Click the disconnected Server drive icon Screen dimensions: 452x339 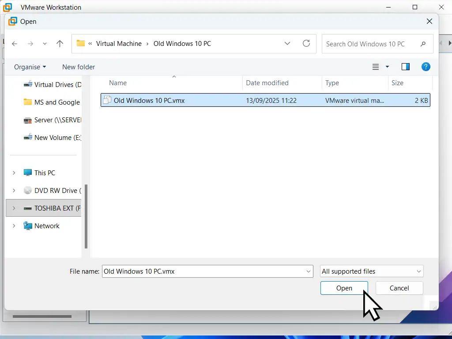28,120
